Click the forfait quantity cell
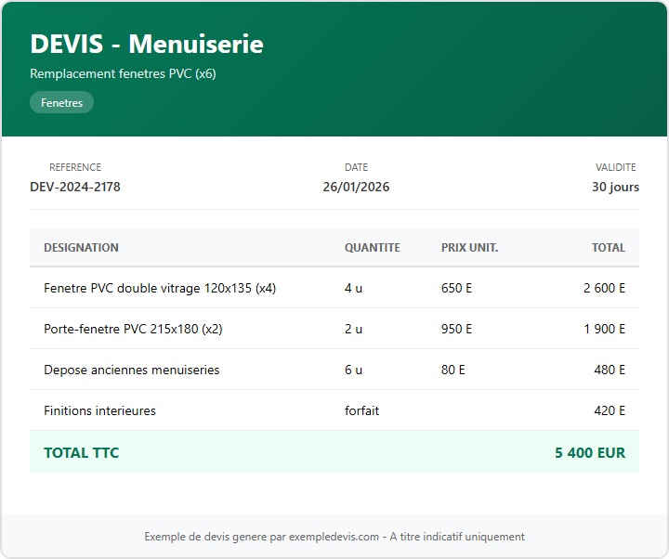The height and width of the screenshot is (559, 669). click(361, 410)
